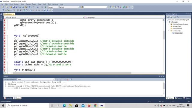The width and height of the screenshot is (192, 108).
Task: Select the Resource Files folder
Action: coord(176,29)
